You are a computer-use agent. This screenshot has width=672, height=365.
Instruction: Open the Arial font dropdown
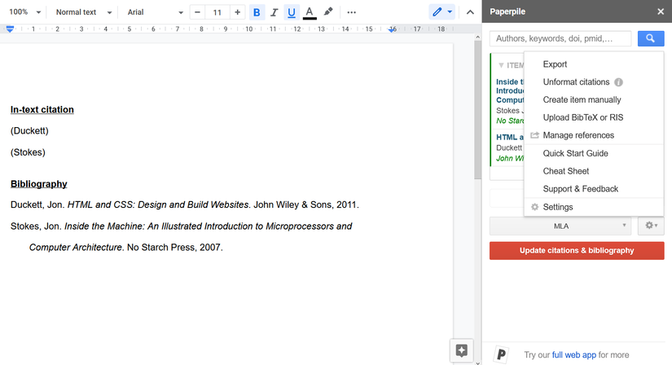coord(155,12)
